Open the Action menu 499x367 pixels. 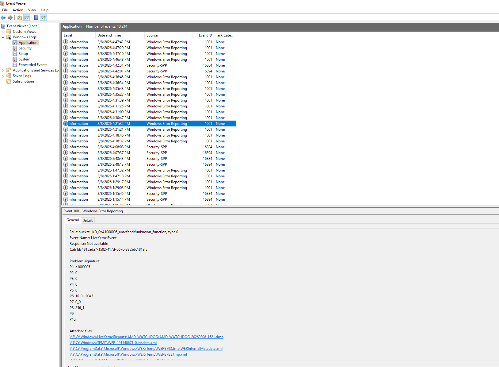tap(18, 10)
